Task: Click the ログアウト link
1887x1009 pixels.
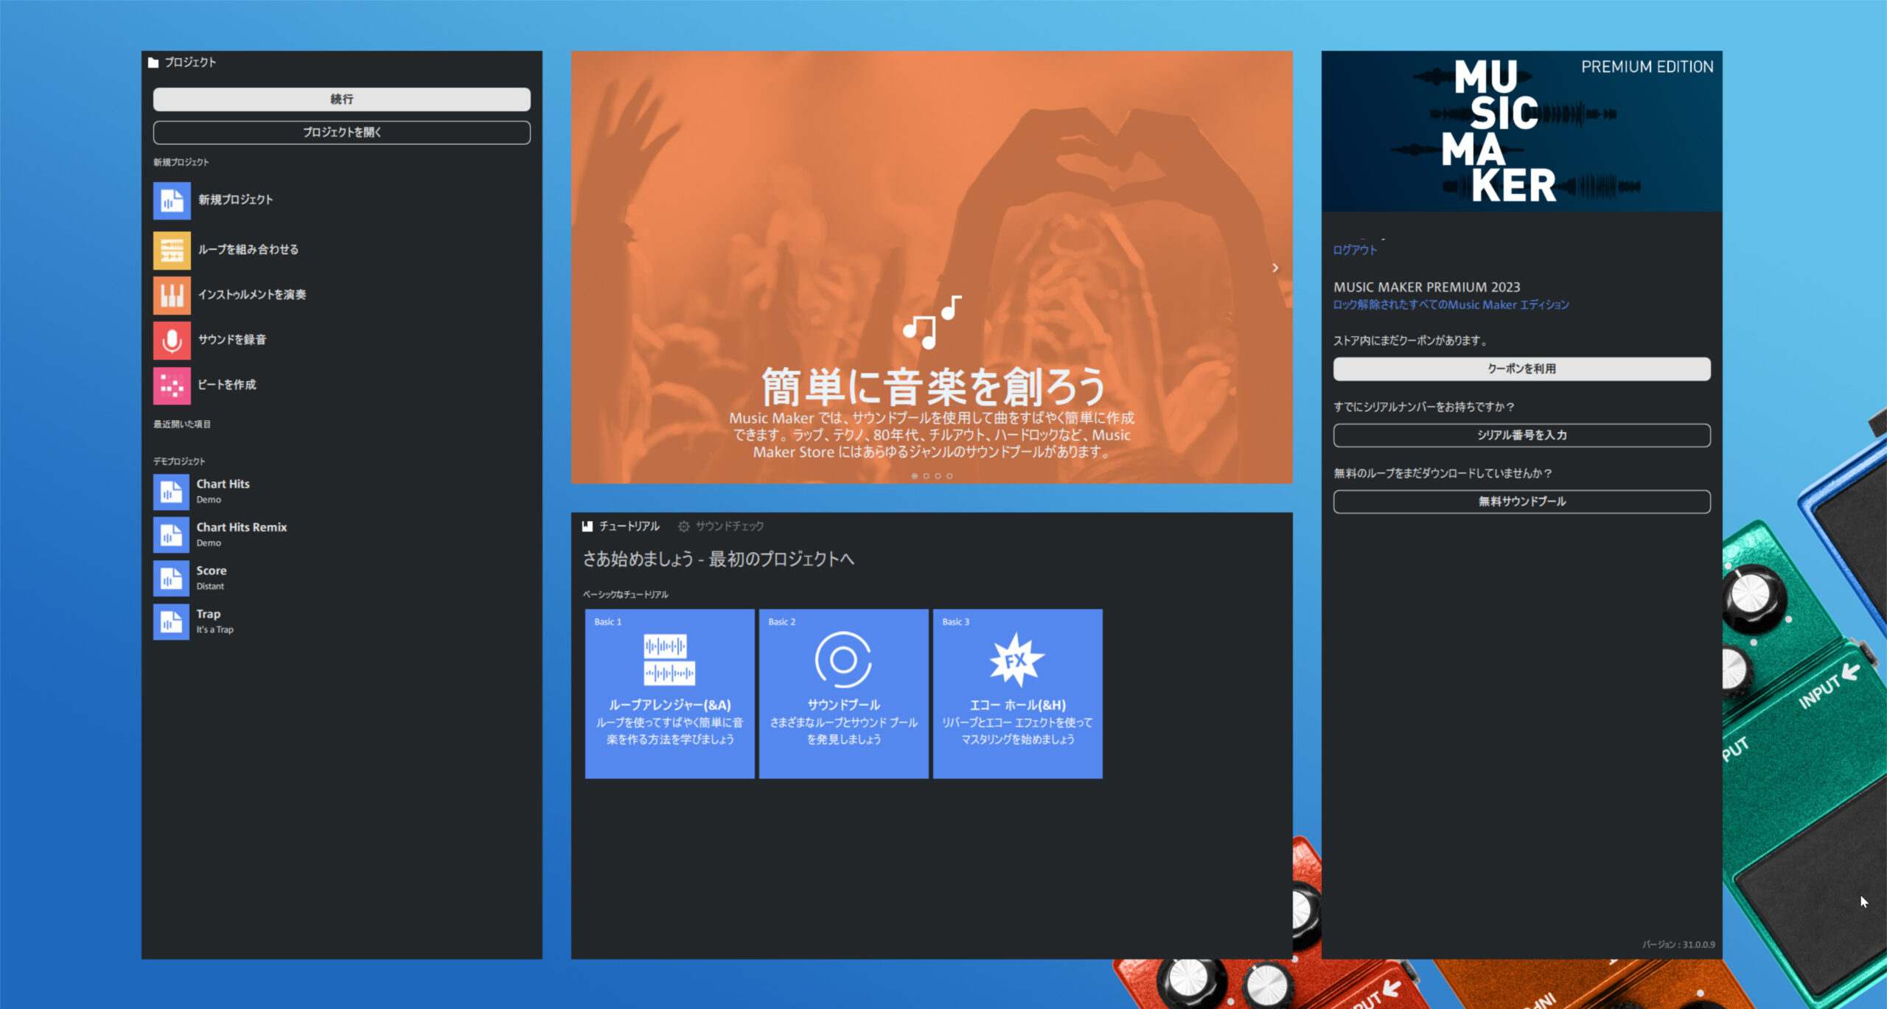Action: [1355, 250]
